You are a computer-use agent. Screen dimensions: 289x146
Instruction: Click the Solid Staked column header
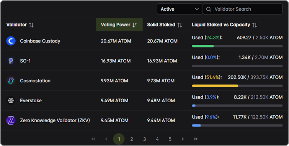click(x=165, y=25)
